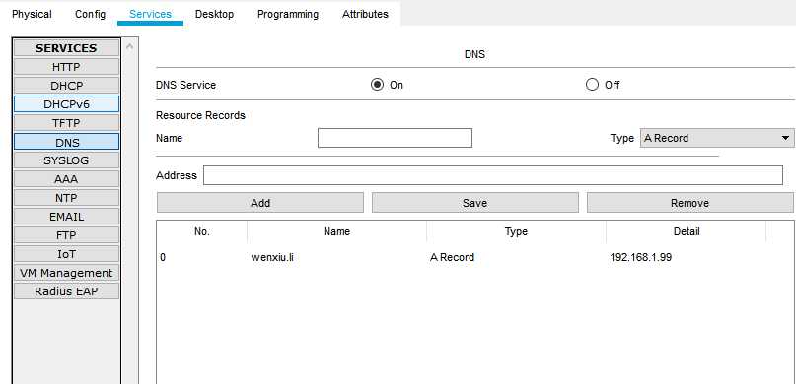This screenshot has width=796, height=384.
Task: Open the VM Management service
Action: tap(66, 273)
